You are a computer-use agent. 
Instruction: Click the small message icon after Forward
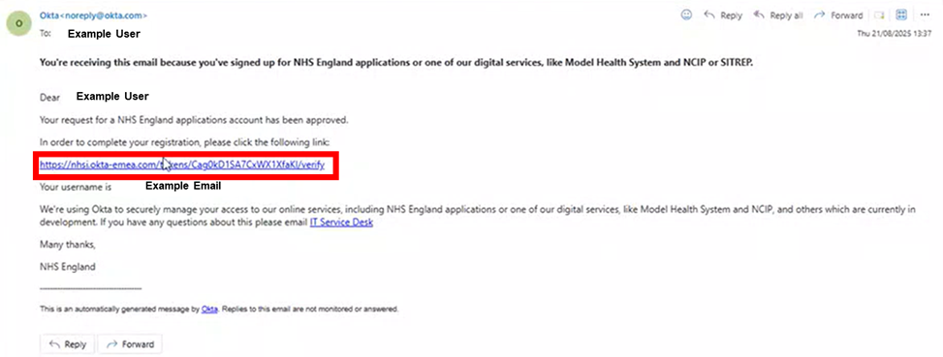[879, 15]
